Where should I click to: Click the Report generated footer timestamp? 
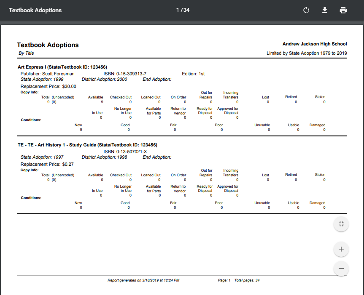point(144,280)
